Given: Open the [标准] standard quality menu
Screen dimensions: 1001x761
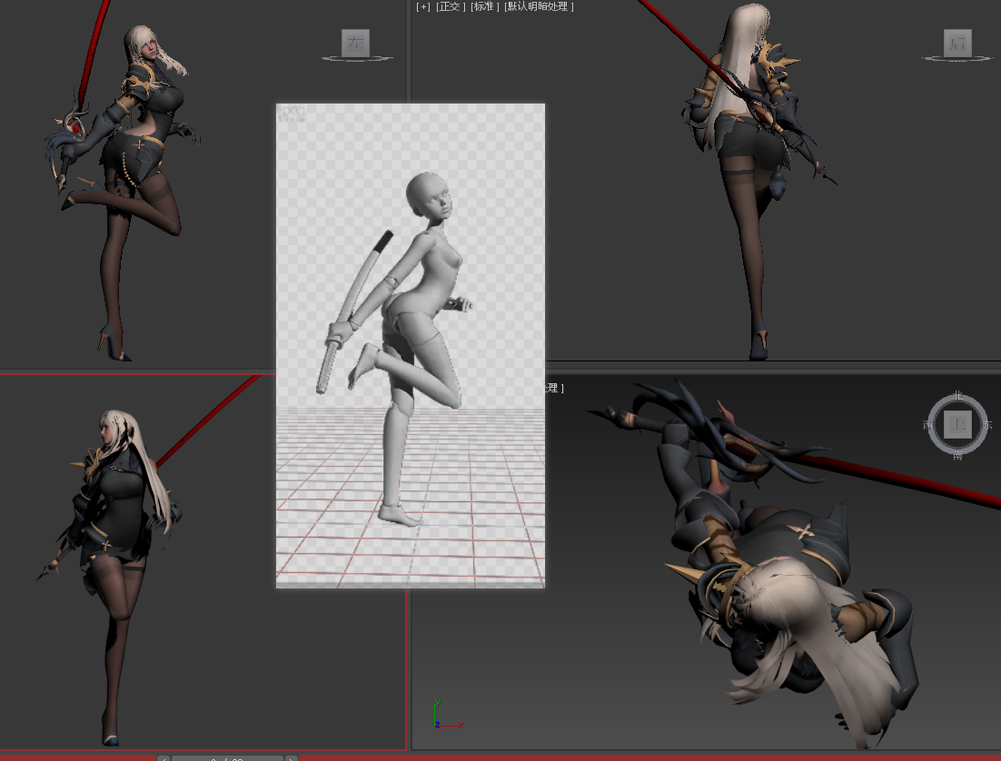Looking at the screenshot, I should (485, 6).
